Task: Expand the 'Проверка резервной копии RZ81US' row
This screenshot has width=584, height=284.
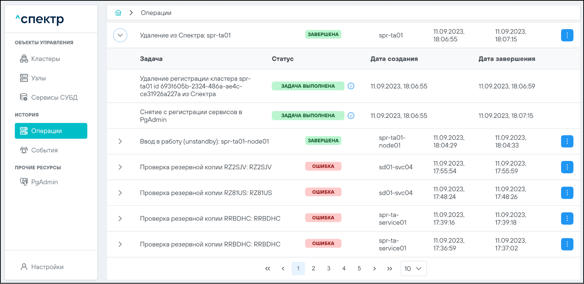Action: pos(120,193)
